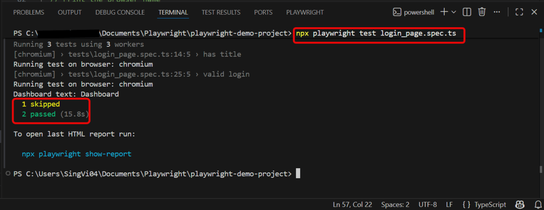
Task: Click the Ln 57, Col 22 indicator
Action: tap(352, 204)
